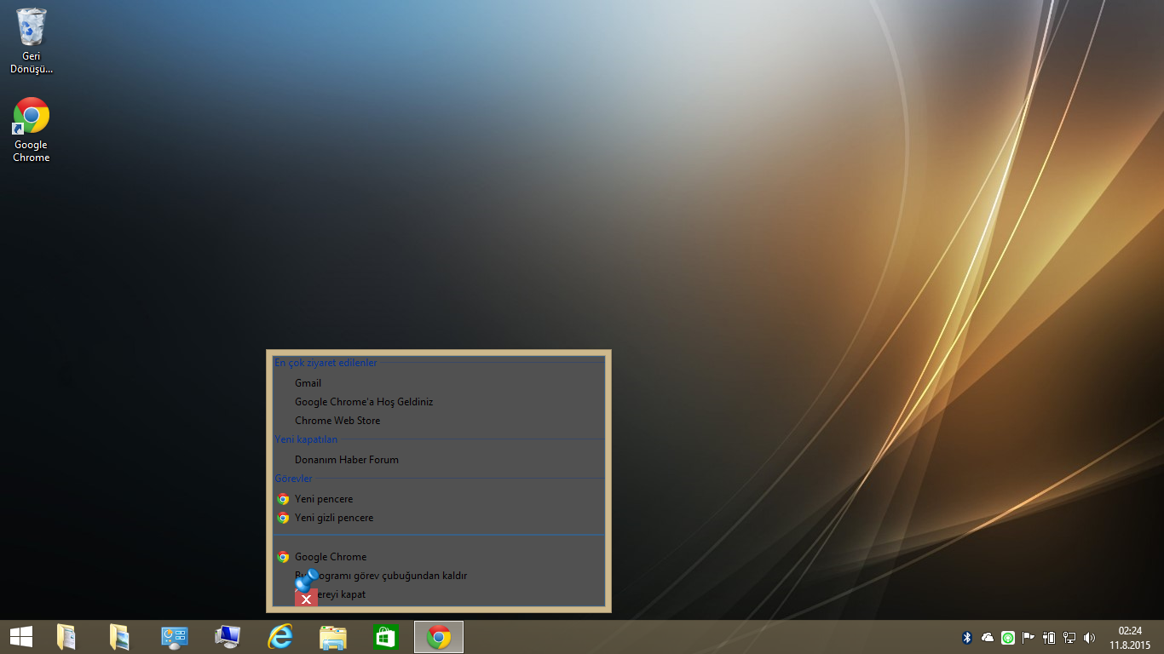This screenshot has height=654, width=1164.
Task: Open the OneDrive cloud tray icon
Action: 988,637
